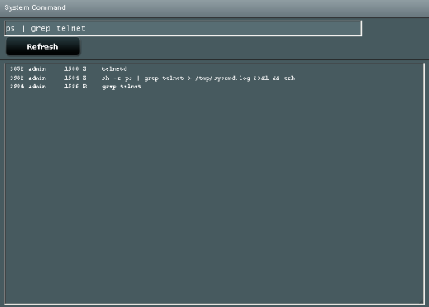Click the Refresh button
This screenshot has height=307, width=429.
coord(43,47)
